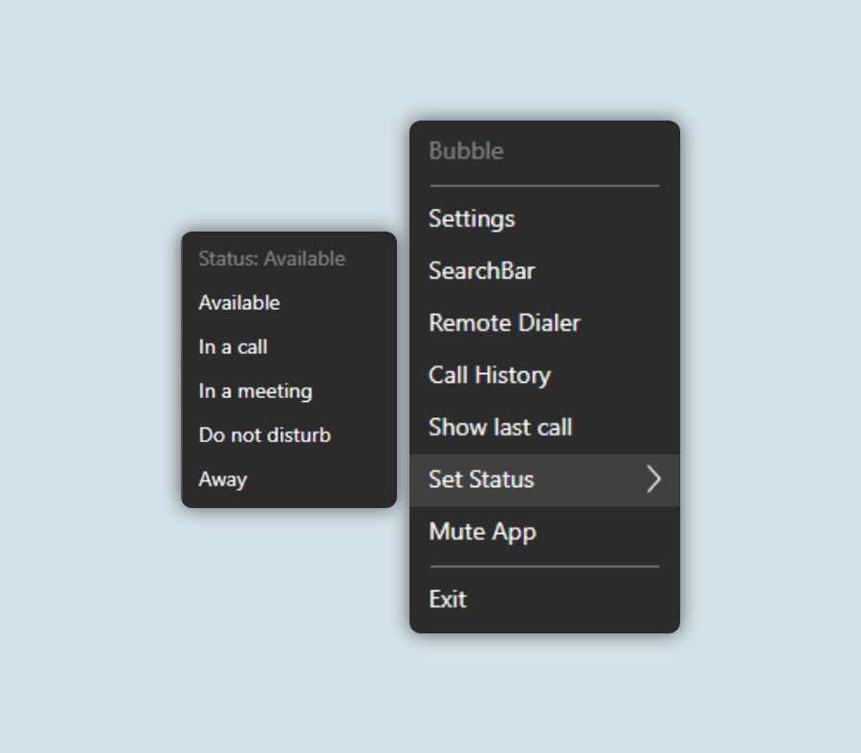Toggle Mute App option
This screenshot has height=753, width=861.
tap(482, 532)
